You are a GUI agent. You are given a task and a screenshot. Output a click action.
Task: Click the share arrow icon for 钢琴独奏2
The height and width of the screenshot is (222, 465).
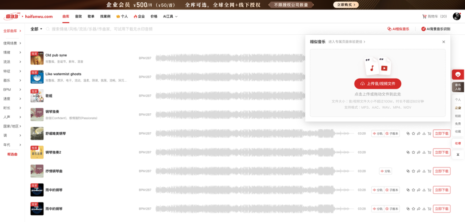tap(418, 152)
